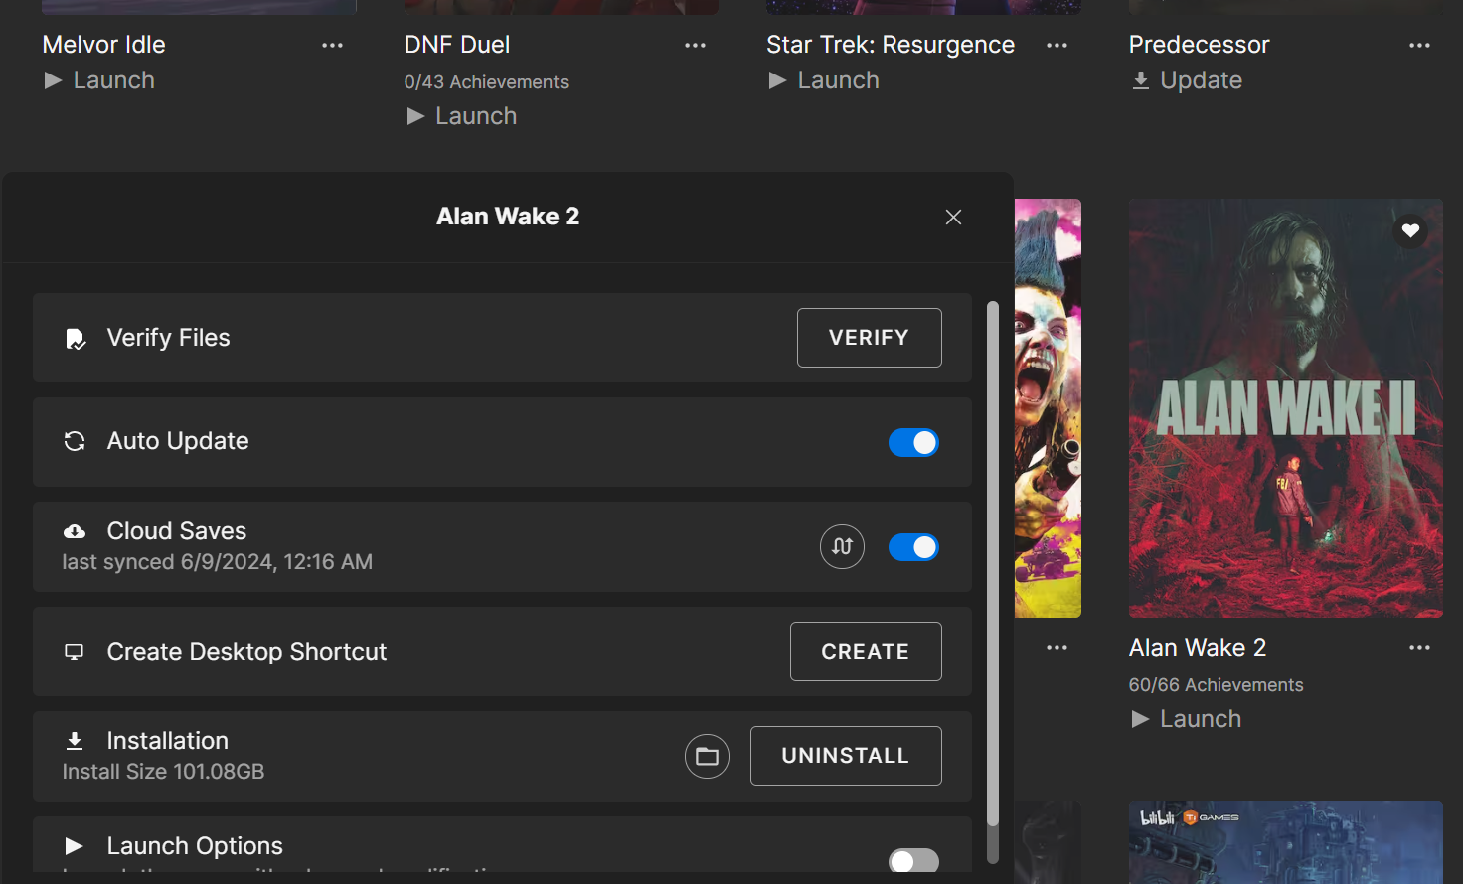Click the Installation download arrow icon
Screen dimensions: 1463x884
point(75,741)
